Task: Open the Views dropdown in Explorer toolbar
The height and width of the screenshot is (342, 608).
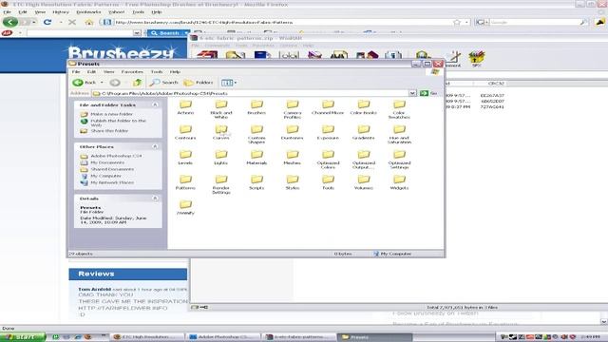Action: pos(229,83)
